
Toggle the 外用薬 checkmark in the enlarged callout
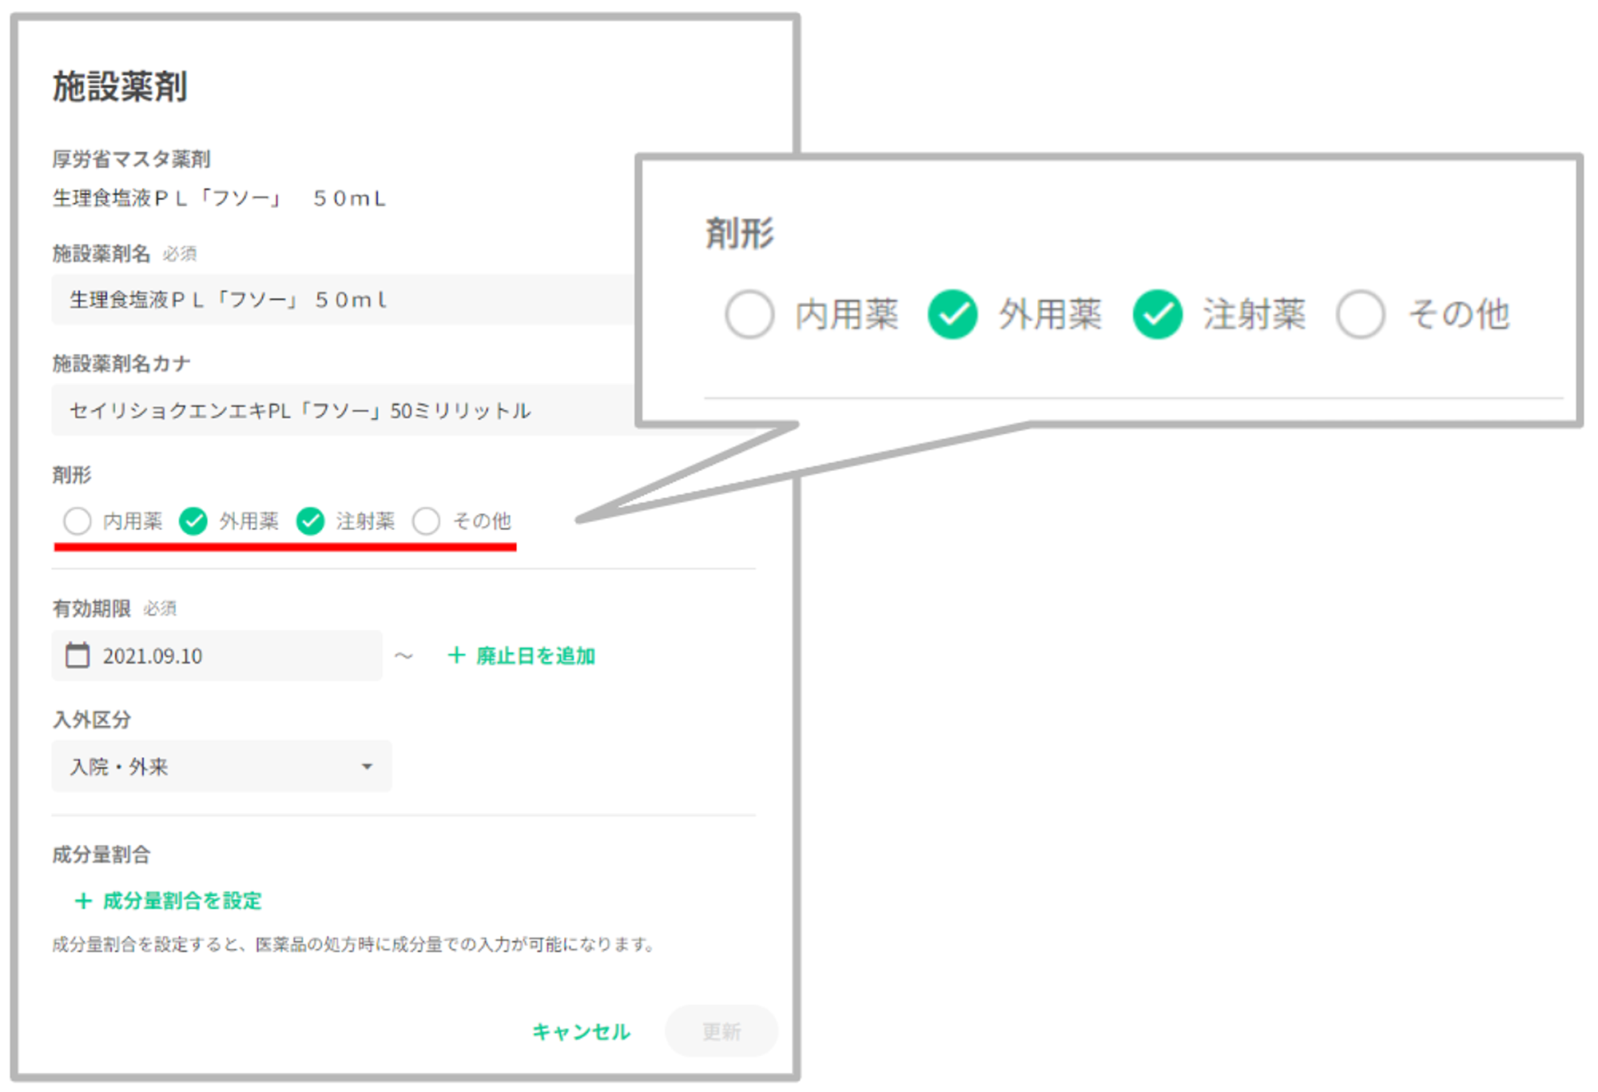(x=952, y=314)
